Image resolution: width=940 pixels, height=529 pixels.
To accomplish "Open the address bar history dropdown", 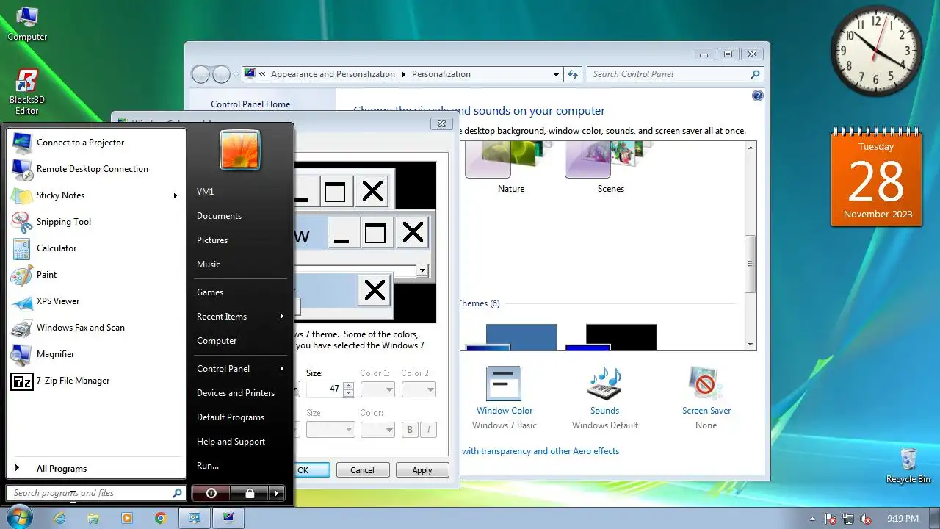I will [556, 74].
